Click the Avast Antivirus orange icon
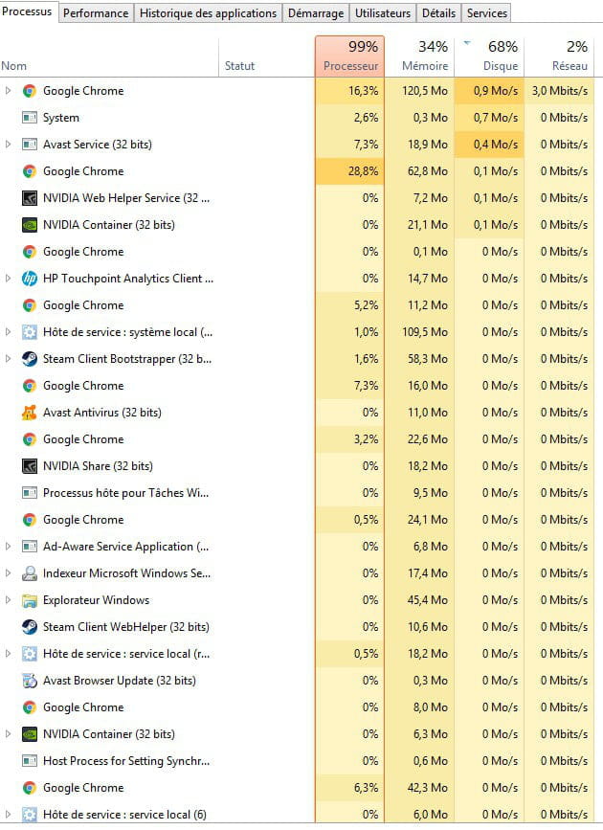Viewport: 603px width, 830px height. click(x=29, y=413)
